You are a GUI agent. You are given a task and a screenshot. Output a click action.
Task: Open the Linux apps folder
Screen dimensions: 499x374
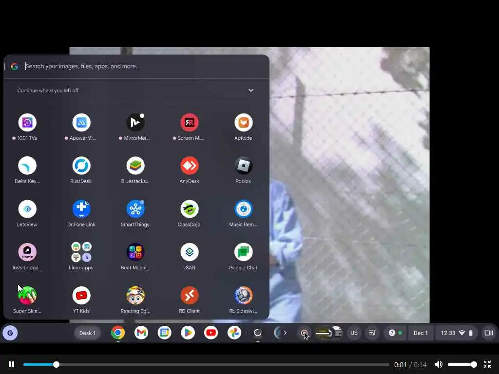pos(81,252)
